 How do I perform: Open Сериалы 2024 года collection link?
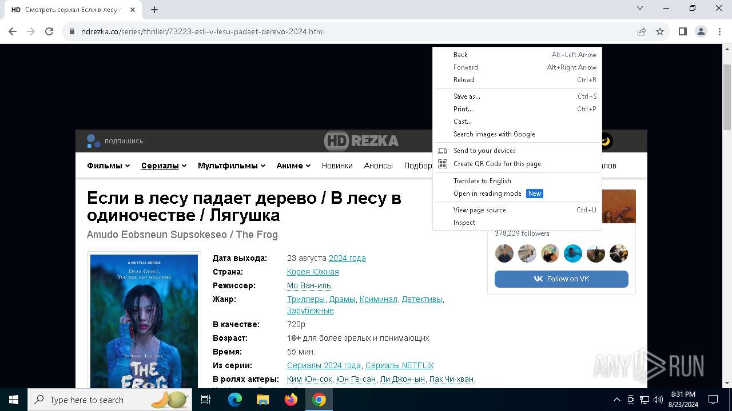pos(324,365)
